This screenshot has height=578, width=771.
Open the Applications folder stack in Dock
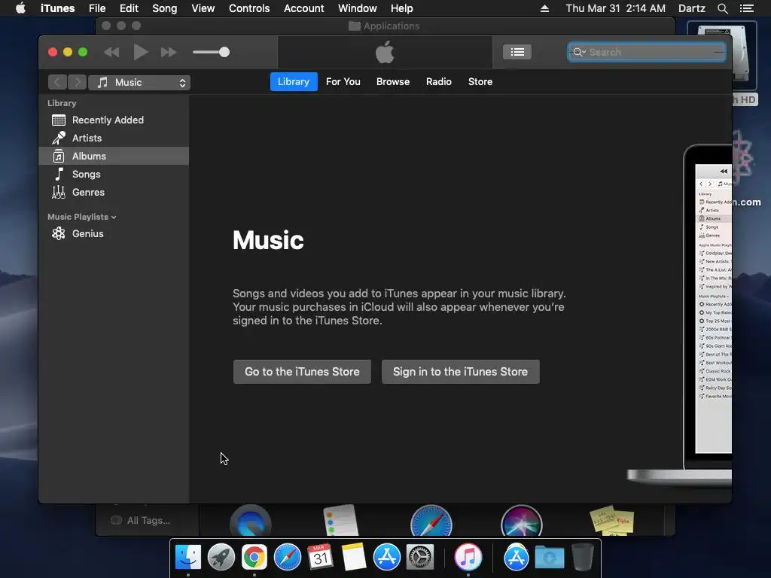[517, 557]
